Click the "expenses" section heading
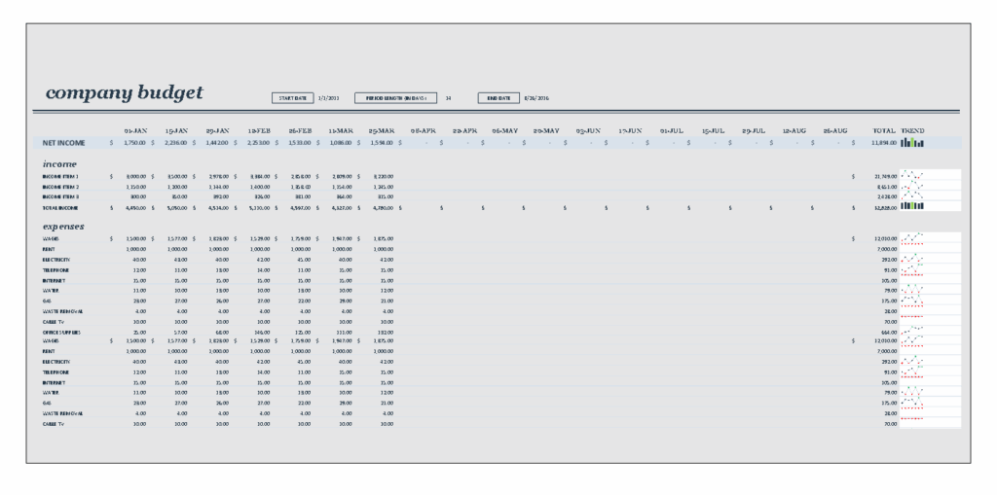The width and height of the screenshot is (997, 495). tap(63, 227)
